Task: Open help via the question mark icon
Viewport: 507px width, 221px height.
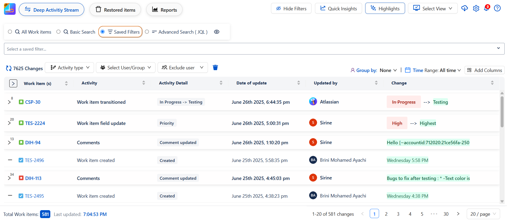Action: click(497, 8)
